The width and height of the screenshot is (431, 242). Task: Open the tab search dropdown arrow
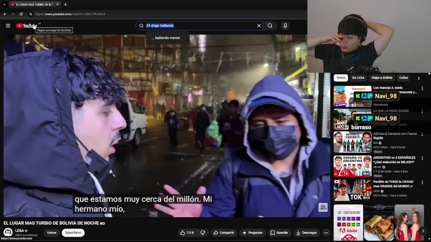[4, 4]
